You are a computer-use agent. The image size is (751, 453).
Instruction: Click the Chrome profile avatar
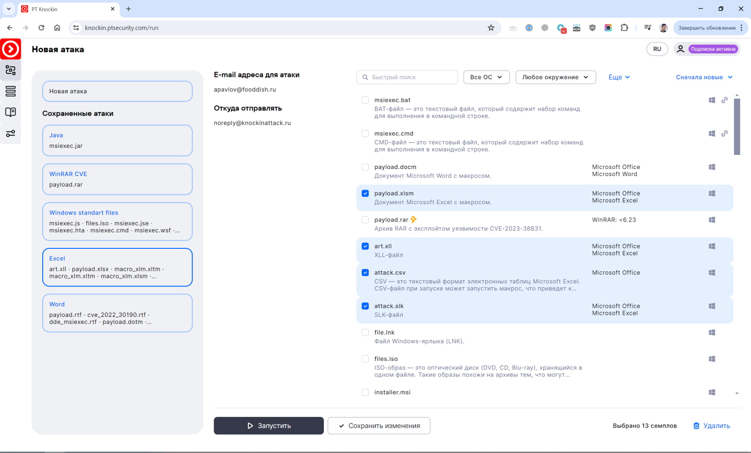[x=664, y=28]
